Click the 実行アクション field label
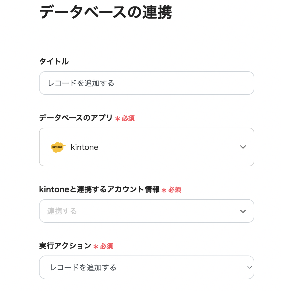Viewport: 281px width, 291px height. (x=65, y=246)
